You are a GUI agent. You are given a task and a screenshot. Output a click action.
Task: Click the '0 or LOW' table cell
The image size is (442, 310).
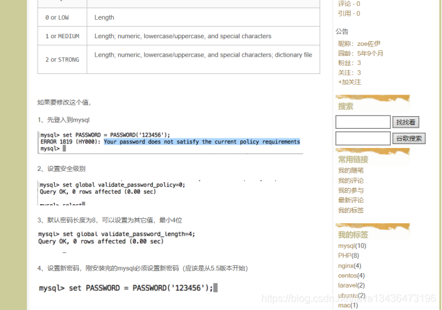tap(63, 17)
